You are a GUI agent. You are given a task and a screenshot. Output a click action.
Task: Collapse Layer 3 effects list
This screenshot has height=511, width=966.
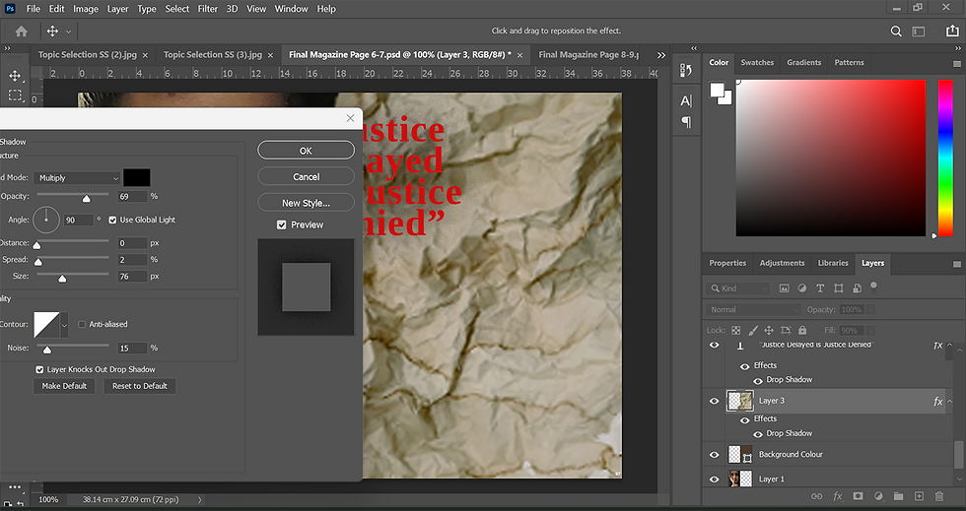click(950, 402)
